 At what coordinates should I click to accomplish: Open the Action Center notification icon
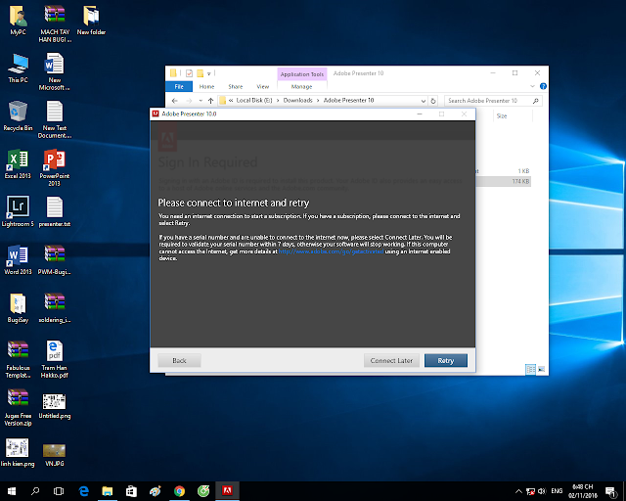click(610, 491)
